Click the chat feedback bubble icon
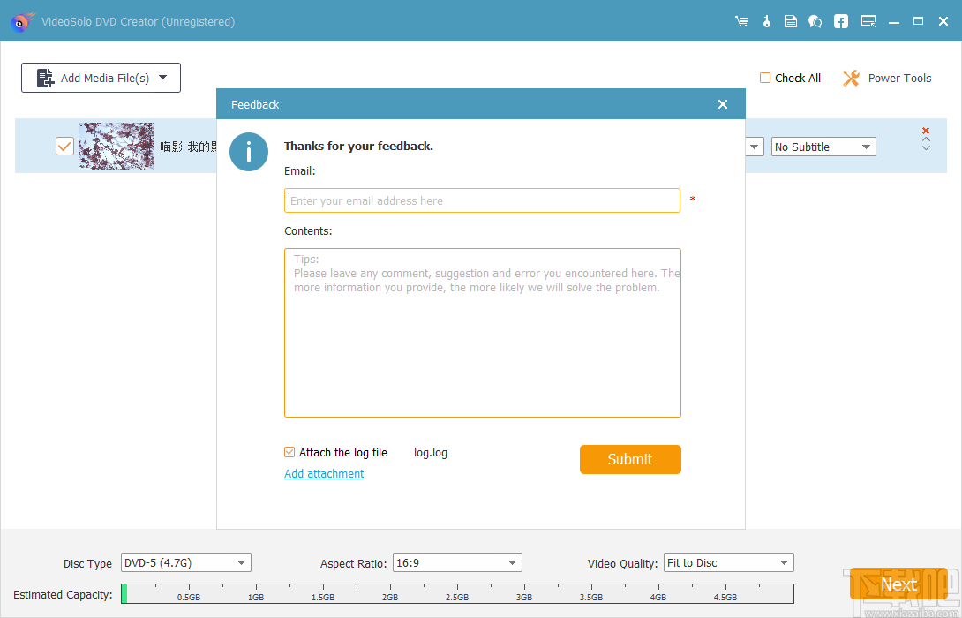The width and height of the screenshot is (962, 618). click(x=815, y=20)
